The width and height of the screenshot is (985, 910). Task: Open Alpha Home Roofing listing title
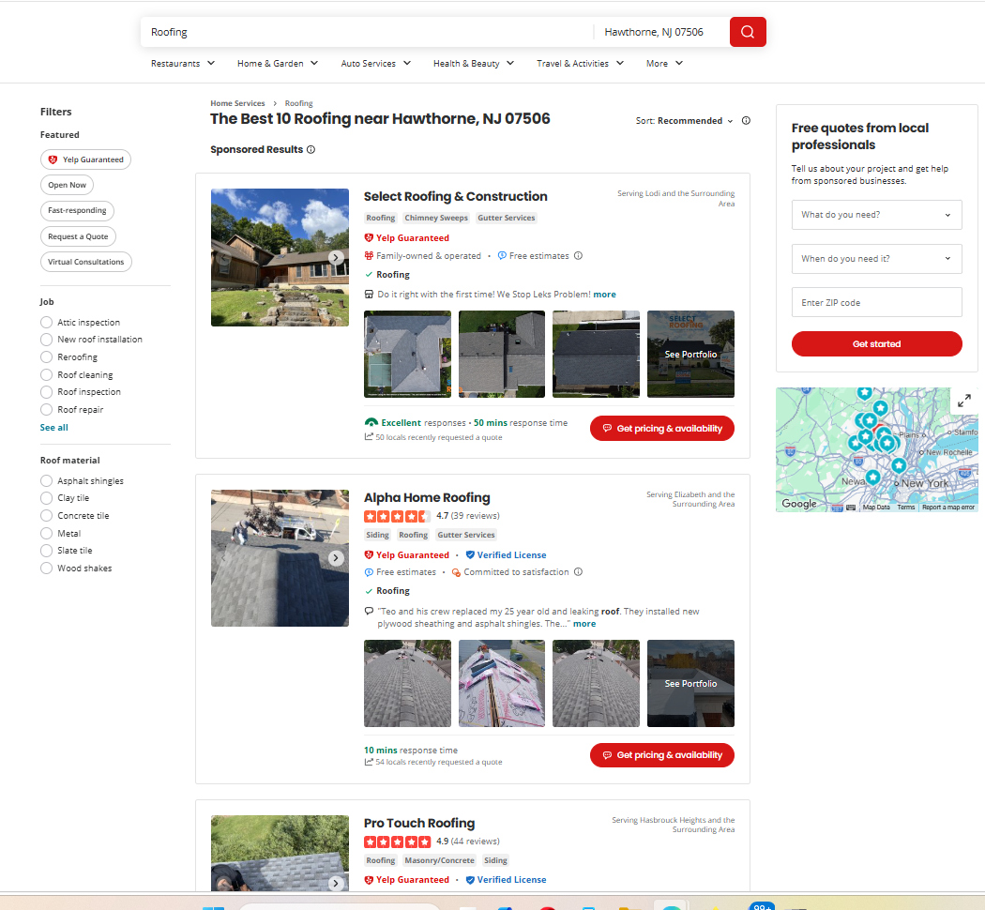tap(427, 497)
